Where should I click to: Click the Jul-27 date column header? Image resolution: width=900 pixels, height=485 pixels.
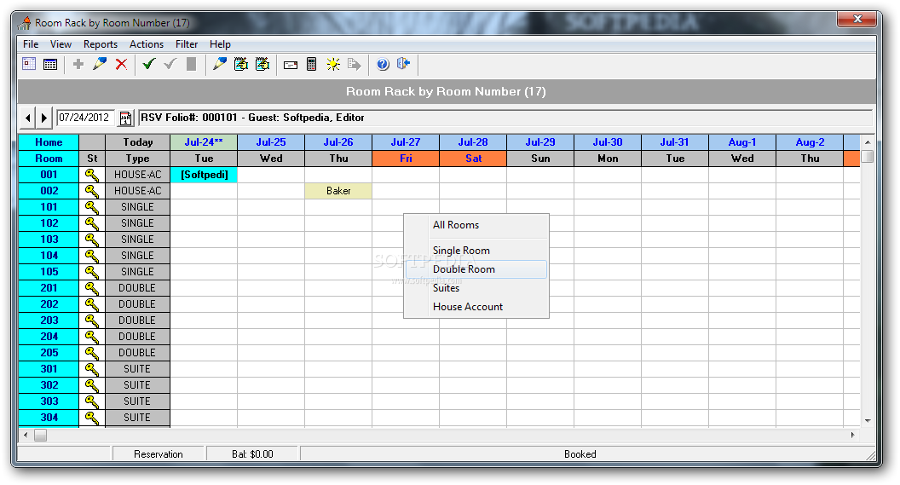click(x=406, y=142)
